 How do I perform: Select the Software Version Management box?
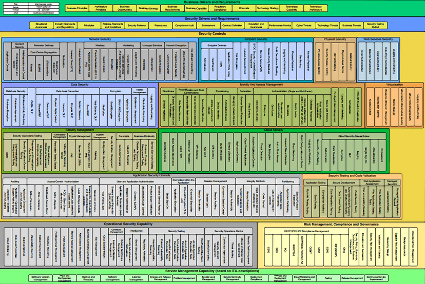43,277
